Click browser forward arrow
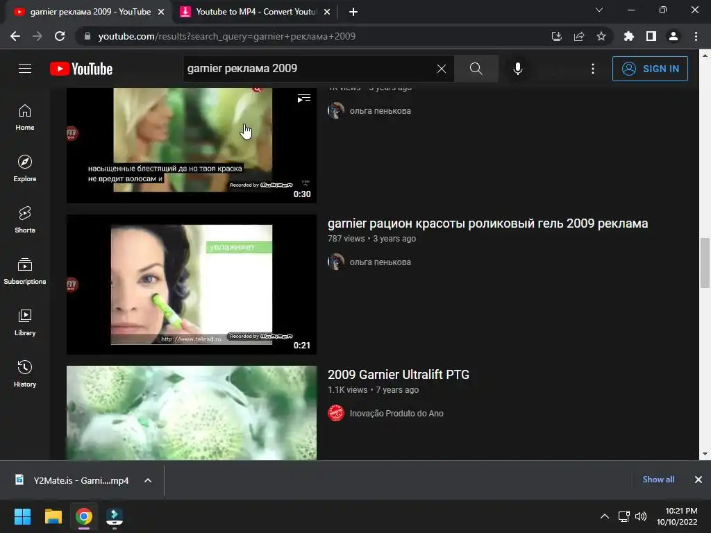This screenshot has height=533, width=711. 37,36
